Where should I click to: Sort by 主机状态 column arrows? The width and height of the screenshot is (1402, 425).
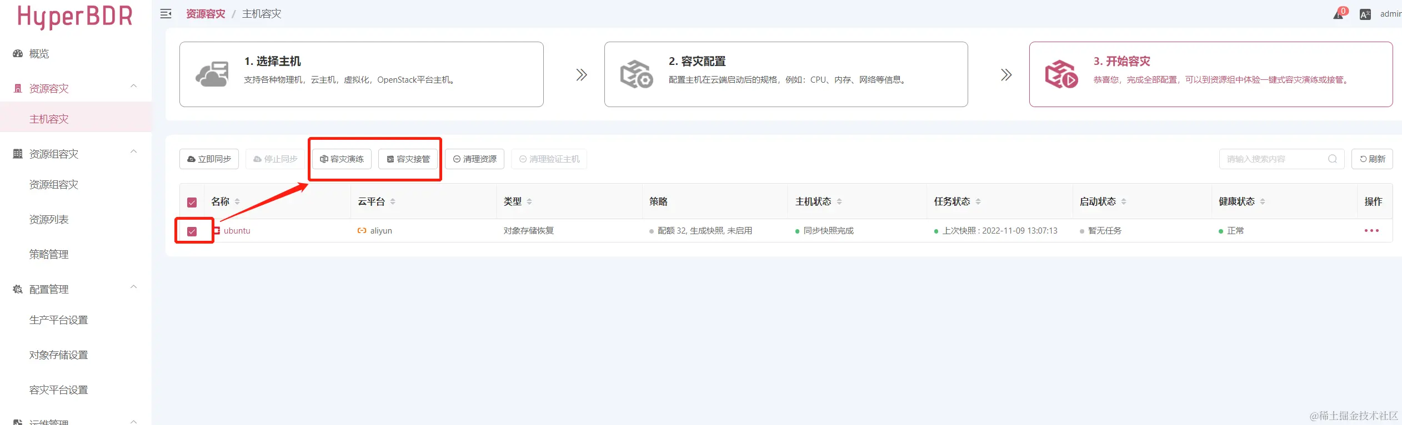tap(839, 201)
